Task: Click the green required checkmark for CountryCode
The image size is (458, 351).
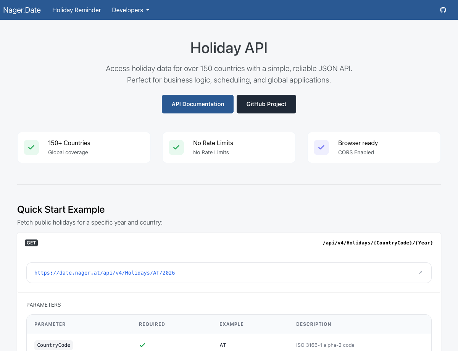Action: (142, 345)
